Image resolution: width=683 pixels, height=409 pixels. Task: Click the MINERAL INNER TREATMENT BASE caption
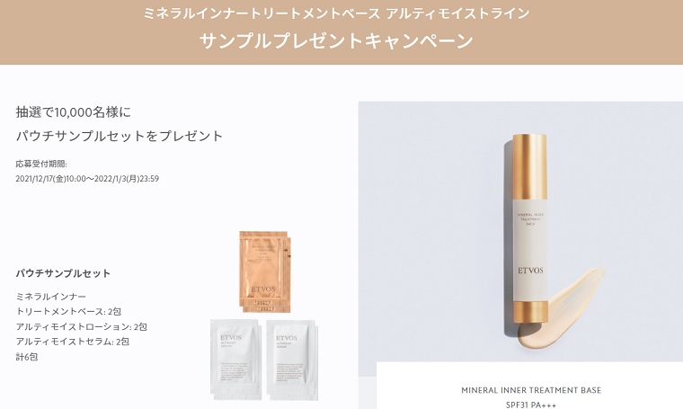(531, 390)
